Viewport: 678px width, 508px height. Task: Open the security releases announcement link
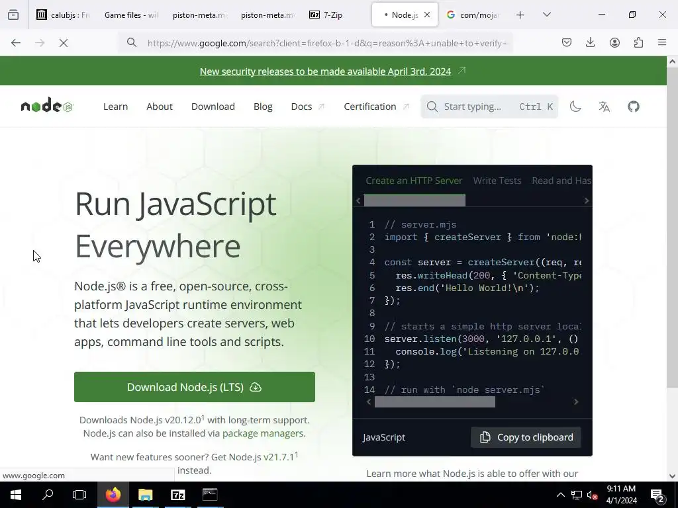(325, 71)
